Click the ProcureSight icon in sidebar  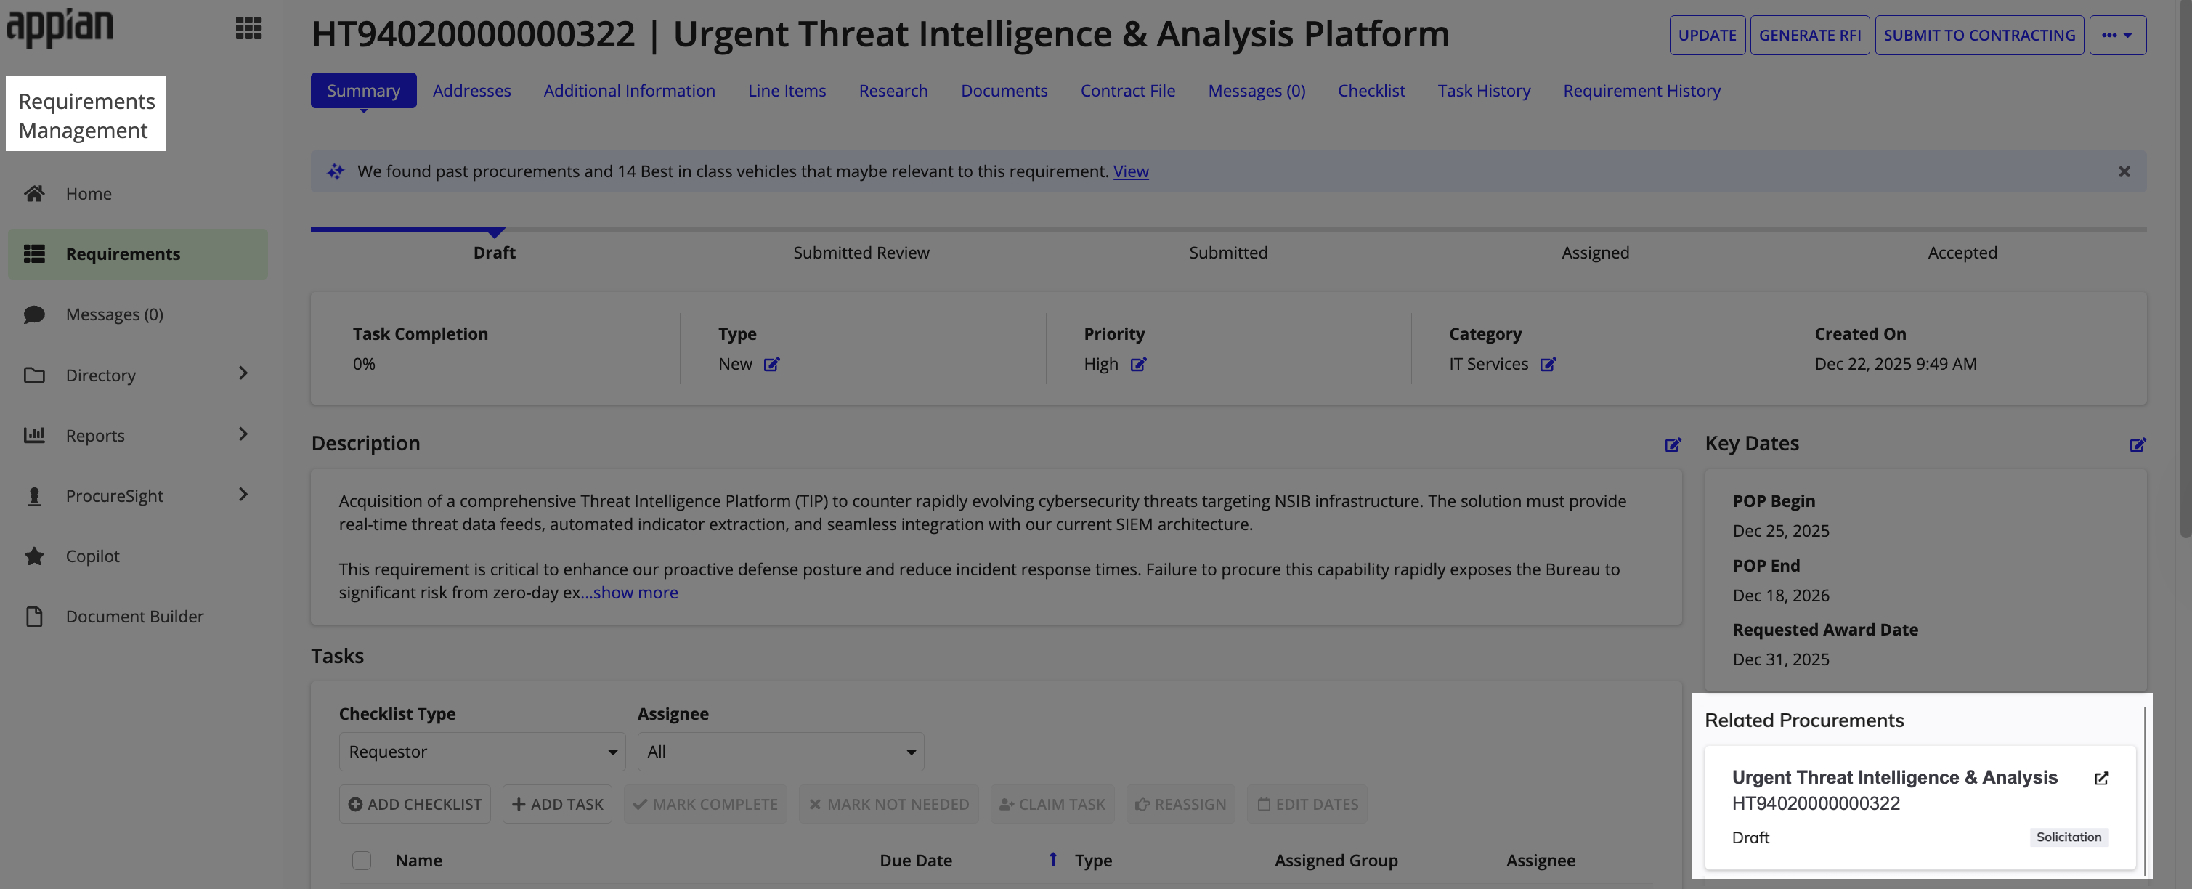34,496
